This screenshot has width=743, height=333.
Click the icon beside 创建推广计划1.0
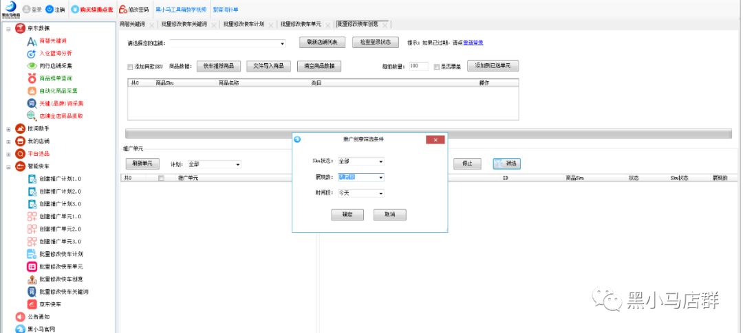coord(32,179)
